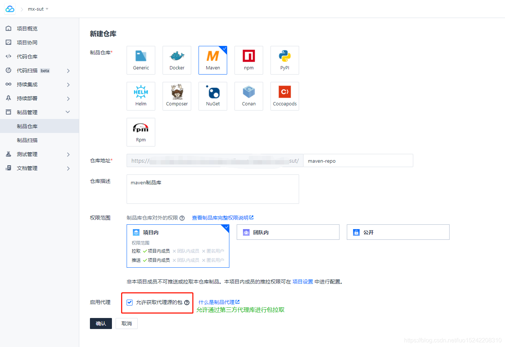Expand the 文档管理 menu chevron
Image resolution: width=505 pixels, height=347 pixels.
(68, 168)
